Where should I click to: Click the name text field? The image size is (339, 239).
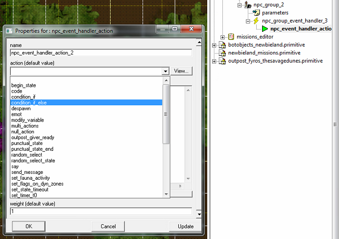point(100,52)
